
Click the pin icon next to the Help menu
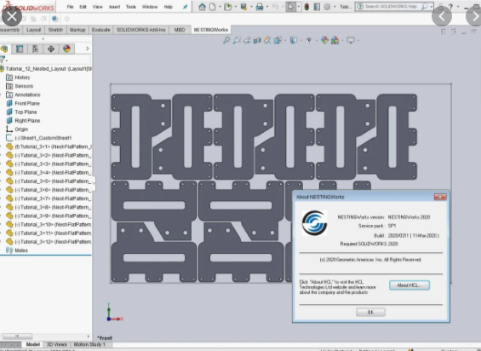tap(185, 7)
